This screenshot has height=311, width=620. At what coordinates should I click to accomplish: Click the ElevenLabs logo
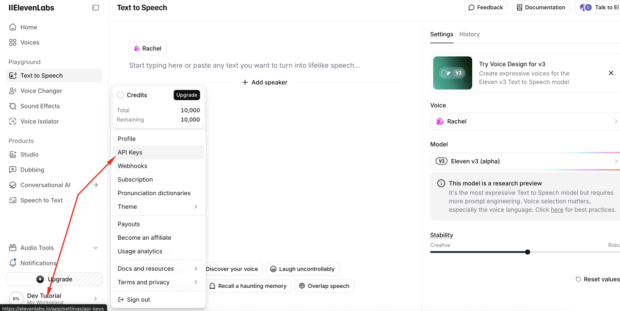pos(32,8)
